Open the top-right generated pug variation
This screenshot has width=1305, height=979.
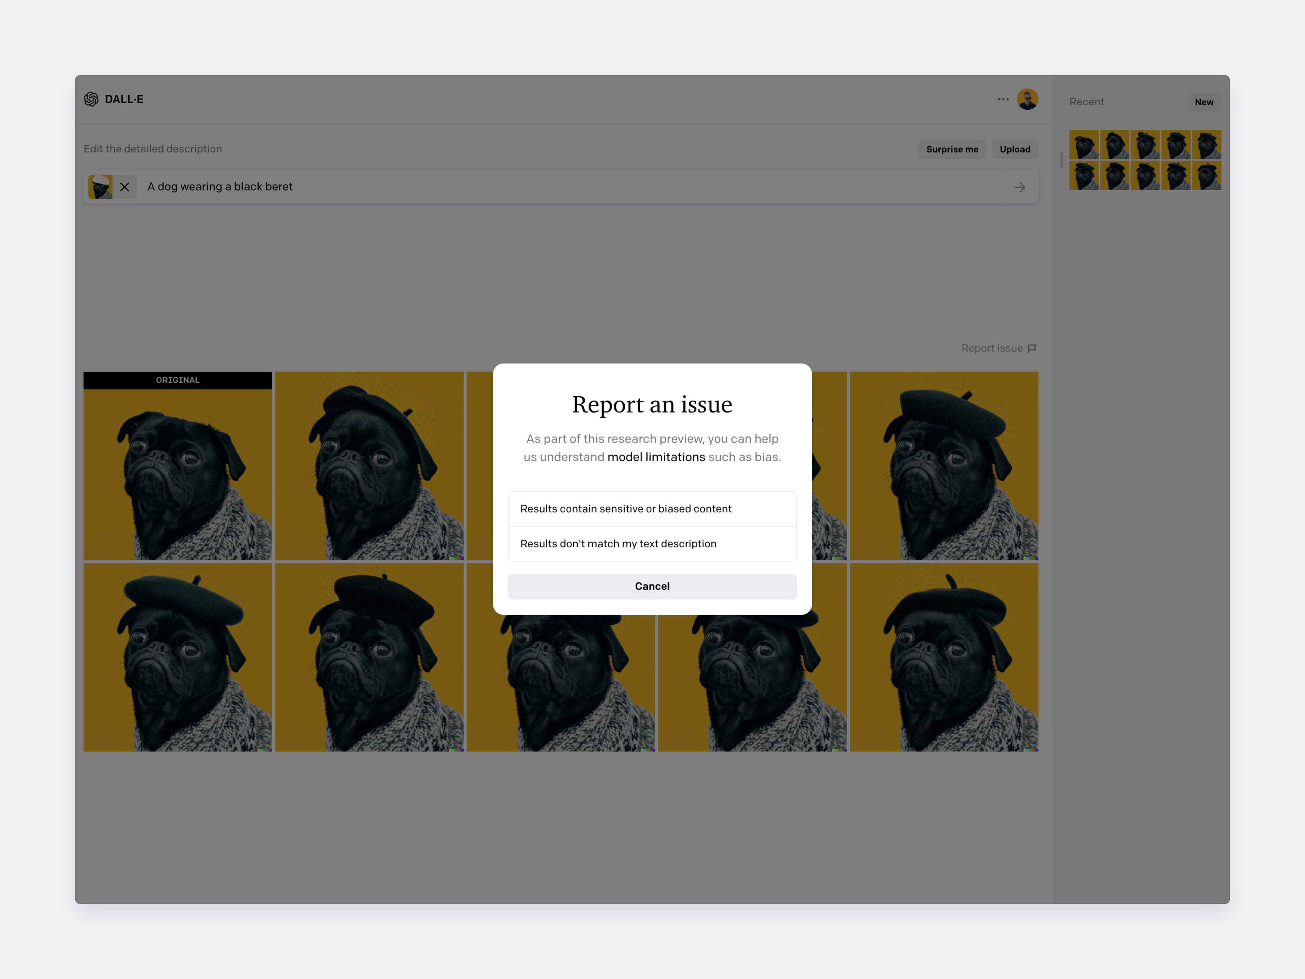click(943, 465)
